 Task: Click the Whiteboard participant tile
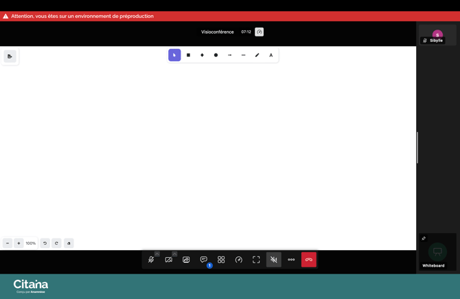point(437,252)
